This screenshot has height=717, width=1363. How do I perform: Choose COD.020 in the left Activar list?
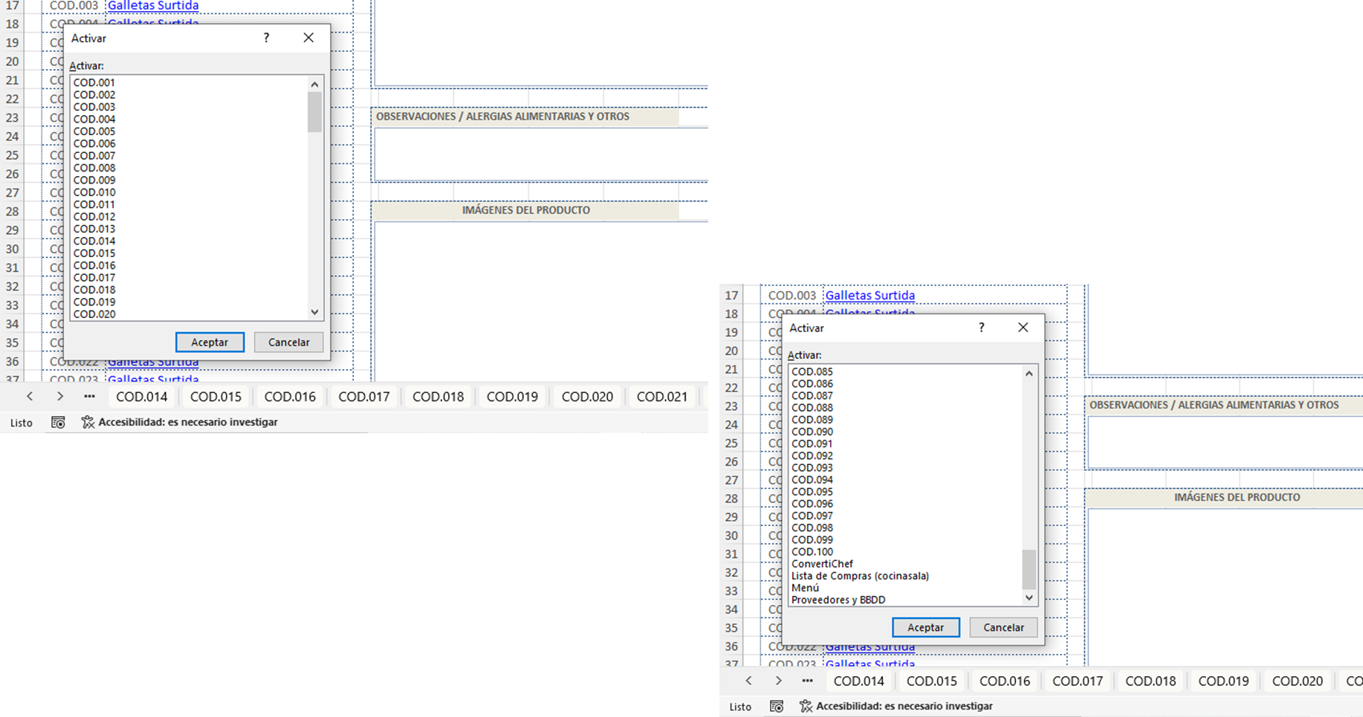click(x=94, y=314)
